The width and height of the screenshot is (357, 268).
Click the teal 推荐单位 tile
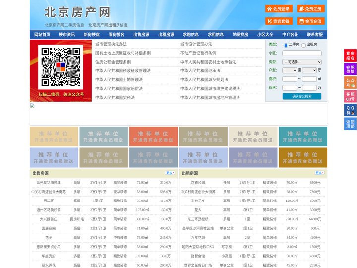(x=303, y=136)
